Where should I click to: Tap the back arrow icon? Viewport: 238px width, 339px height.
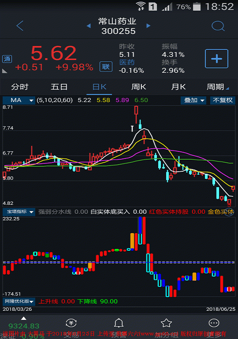(20, 26)
